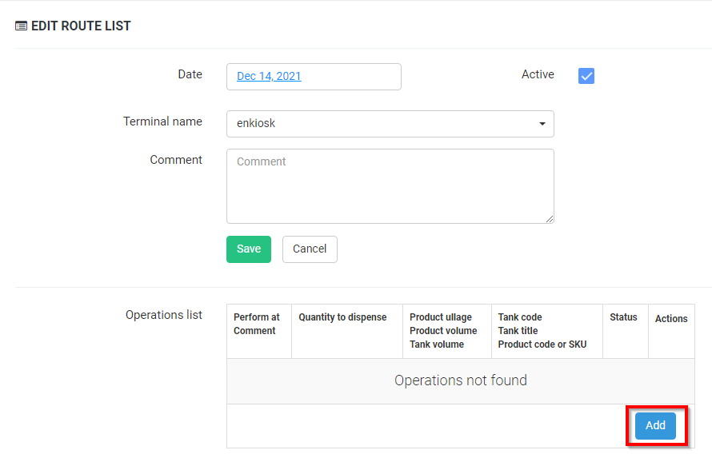Viewport: 712px width, 458px height.
Task: Click the Tank code column header
Action: (520, 317)
